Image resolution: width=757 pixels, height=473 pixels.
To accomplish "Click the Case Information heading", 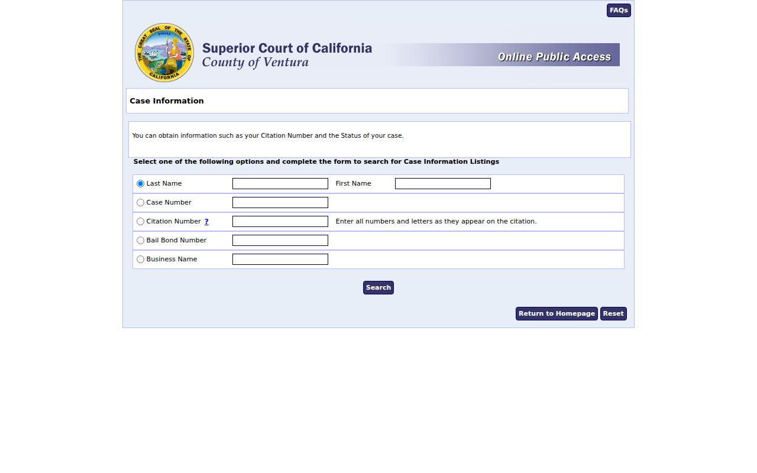I will pyautogui.click(x=167, y=101).
